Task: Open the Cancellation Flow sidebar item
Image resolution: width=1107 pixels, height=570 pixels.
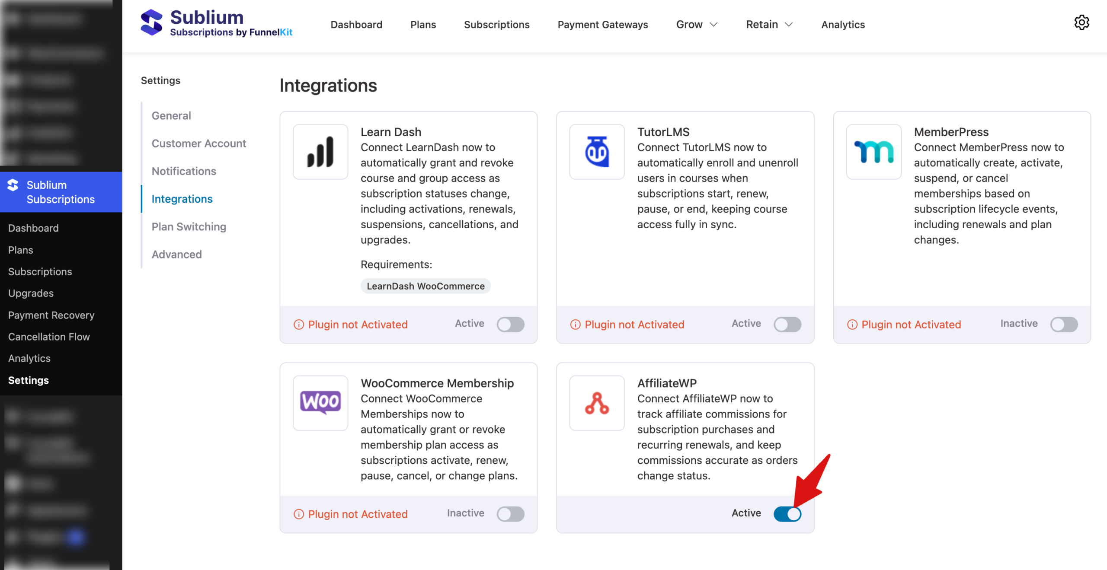Action: click(x=49, y=337)
